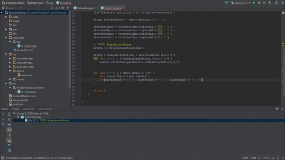Image resolution: width=285 pixels, height=160 pixels.
Task: Open TODO panel settings gear
Action: pyautogui.click(x=277, y=109)
